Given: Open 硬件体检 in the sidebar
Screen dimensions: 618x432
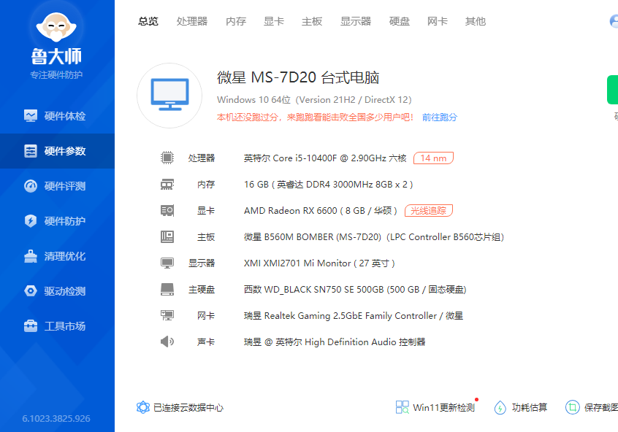Looking at the screenshot, I should coord(57,116).
